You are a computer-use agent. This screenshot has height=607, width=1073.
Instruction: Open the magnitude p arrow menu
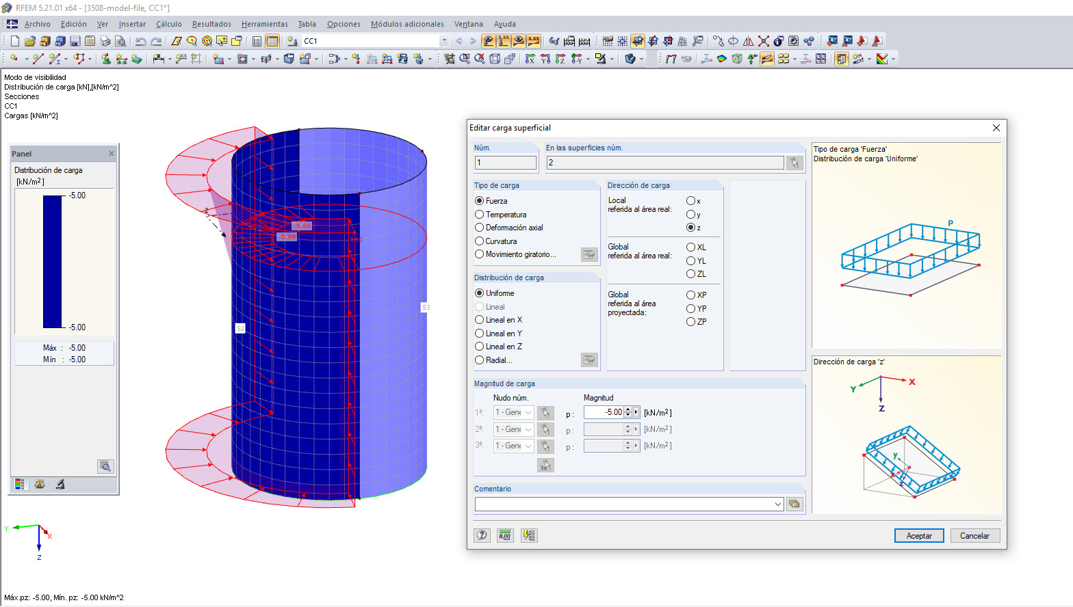click(636, 412)
